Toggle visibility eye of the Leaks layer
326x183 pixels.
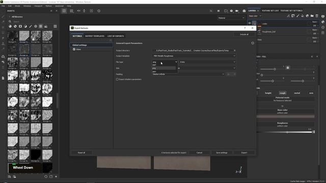(x=250, y=23)
